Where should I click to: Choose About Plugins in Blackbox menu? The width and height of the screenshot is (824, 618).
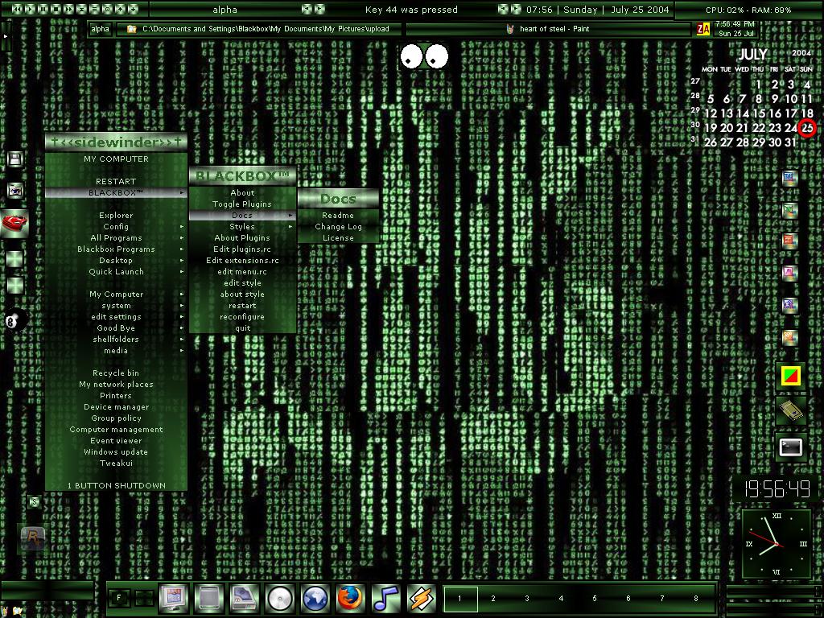point(242,238)
